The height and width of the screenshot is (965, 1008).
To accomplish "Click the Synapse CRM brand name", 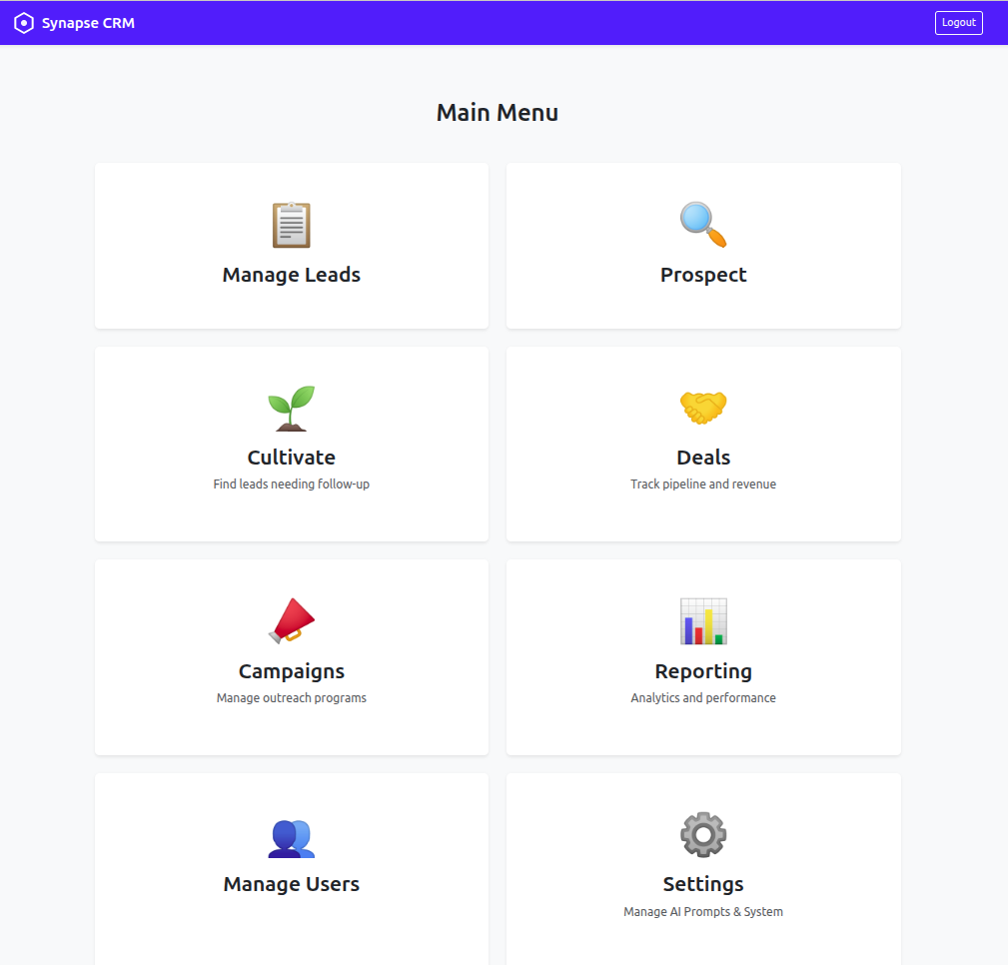I will click(x=88, y=23).
